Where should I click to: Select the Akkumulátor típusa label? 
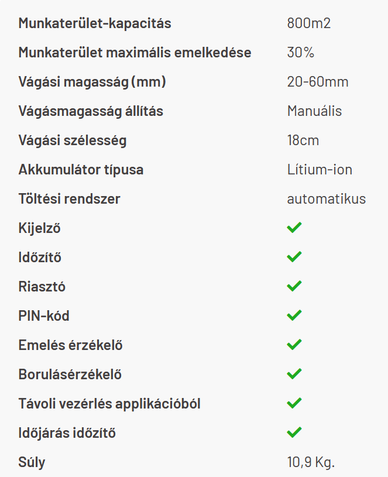point(81,170)
